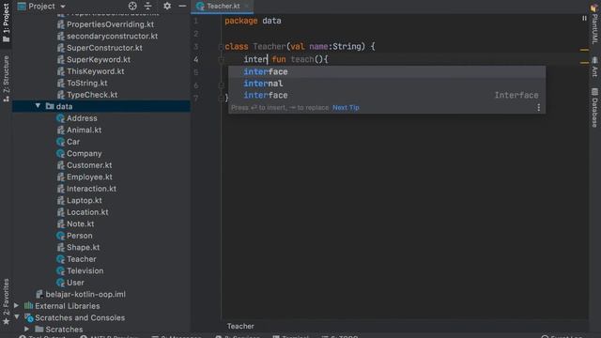Viewport: 601px width, 338px height.
Task: Expand the Scratches folder
Action: [27, 330]
